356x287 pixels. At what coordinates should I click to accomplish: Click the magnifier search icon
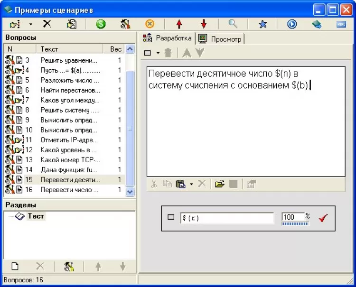point(233,24)
